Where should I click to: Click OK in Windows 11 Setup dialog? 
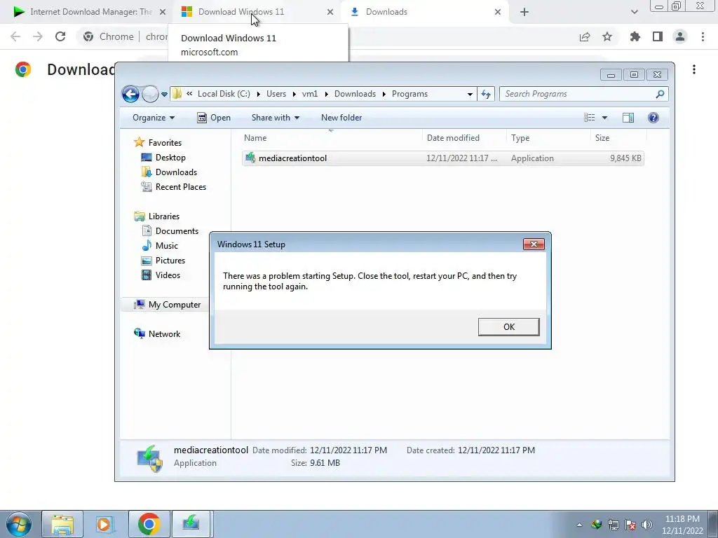click(509, 326)
